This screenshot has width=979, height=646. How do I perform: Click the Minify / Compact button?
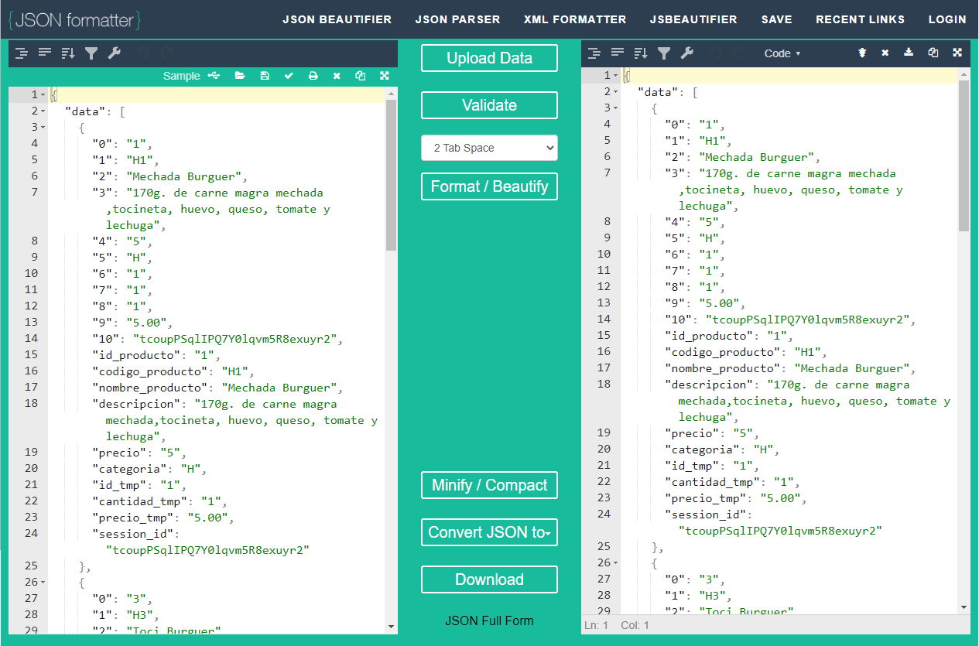tap(489, 485)
